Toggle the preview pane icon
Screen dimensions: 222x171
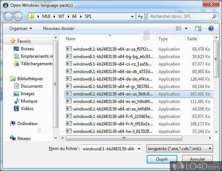tap(198, 28)
